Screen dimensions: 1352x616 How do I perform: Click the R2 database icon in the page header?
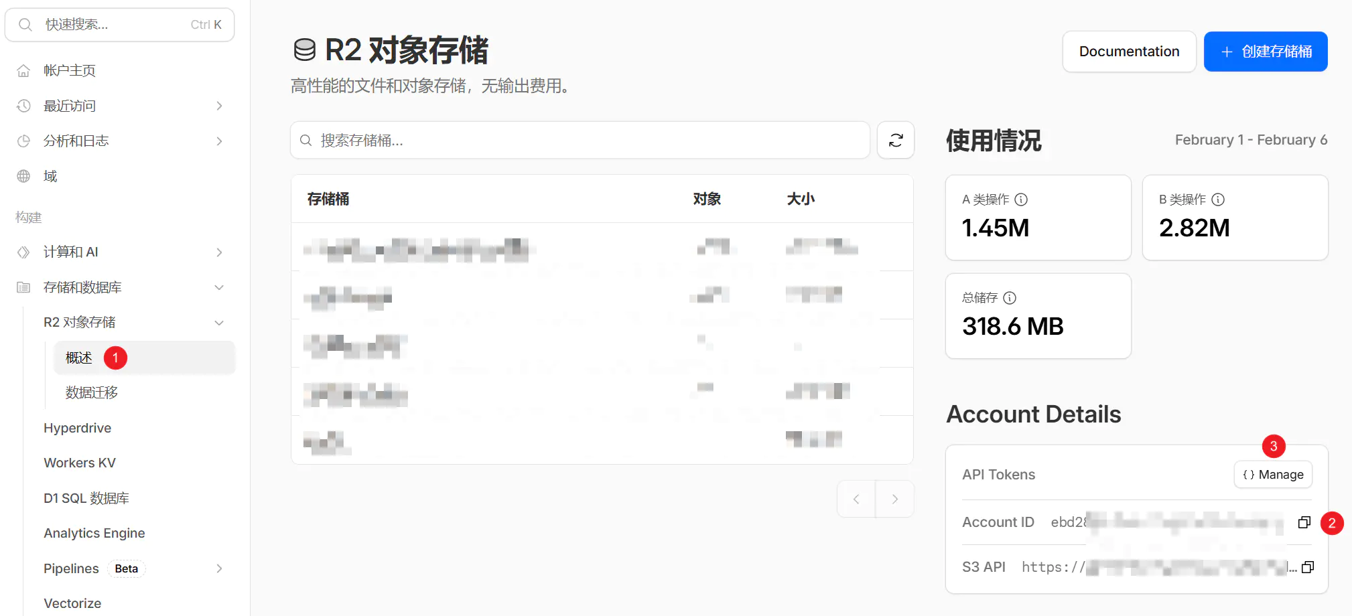(305, 49)
